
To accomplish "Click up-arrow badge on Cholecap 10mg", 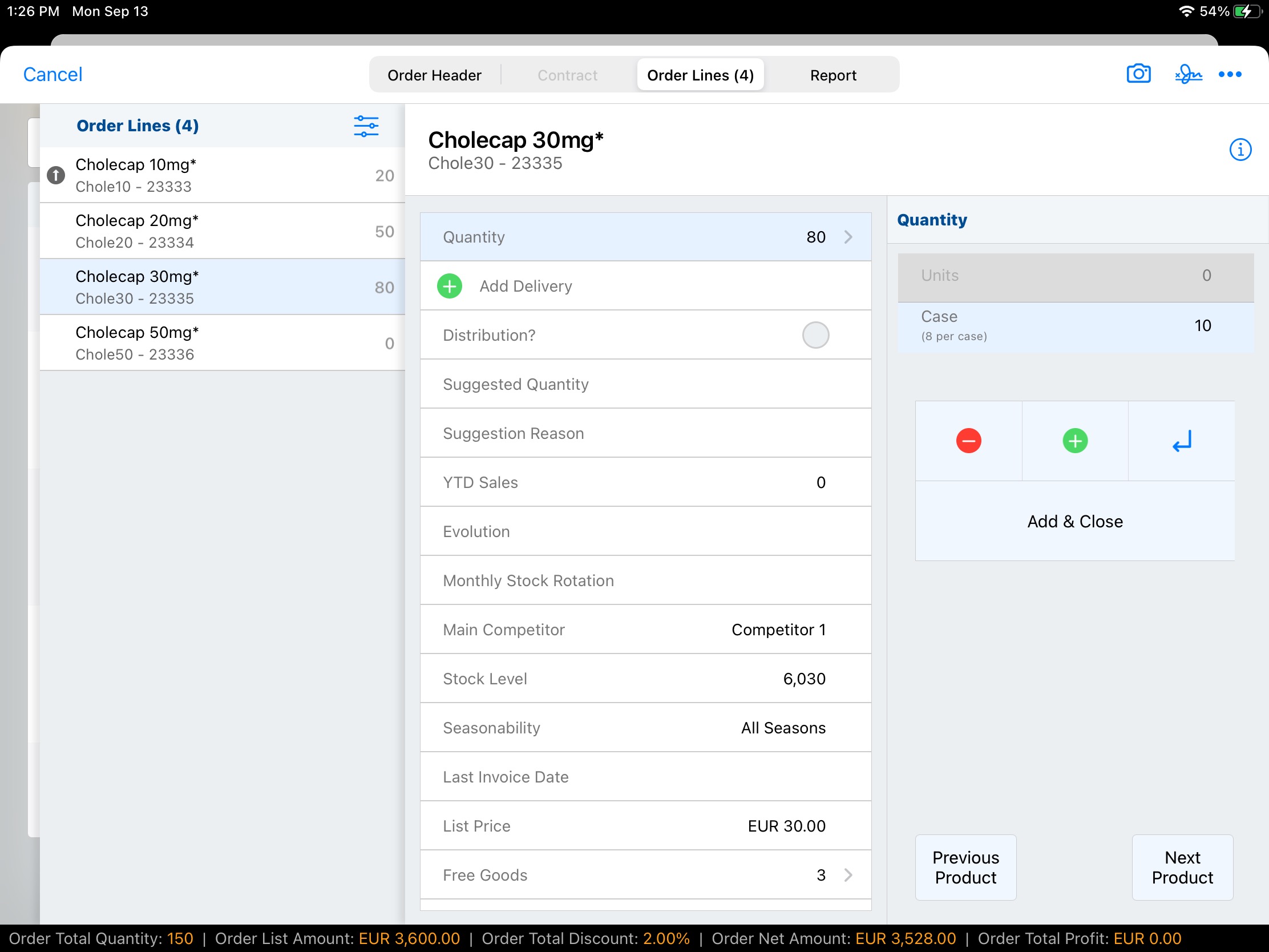I will click(56, 175).
